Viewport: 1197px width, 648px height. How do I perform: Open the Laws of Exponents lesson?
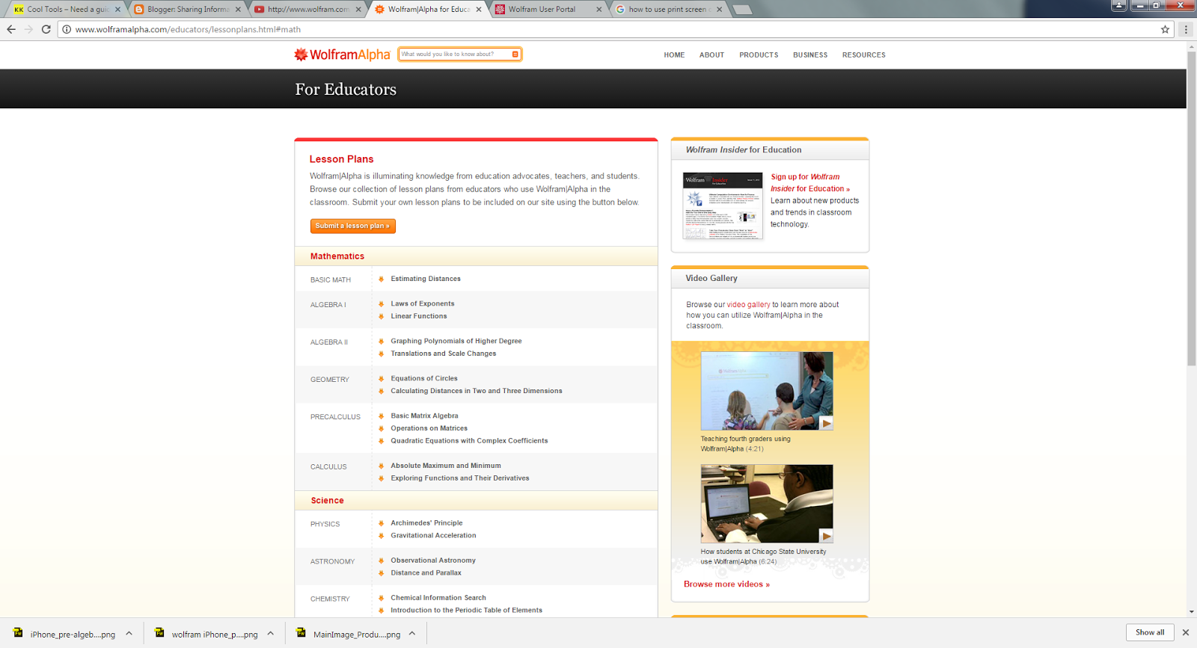[423, 303]
